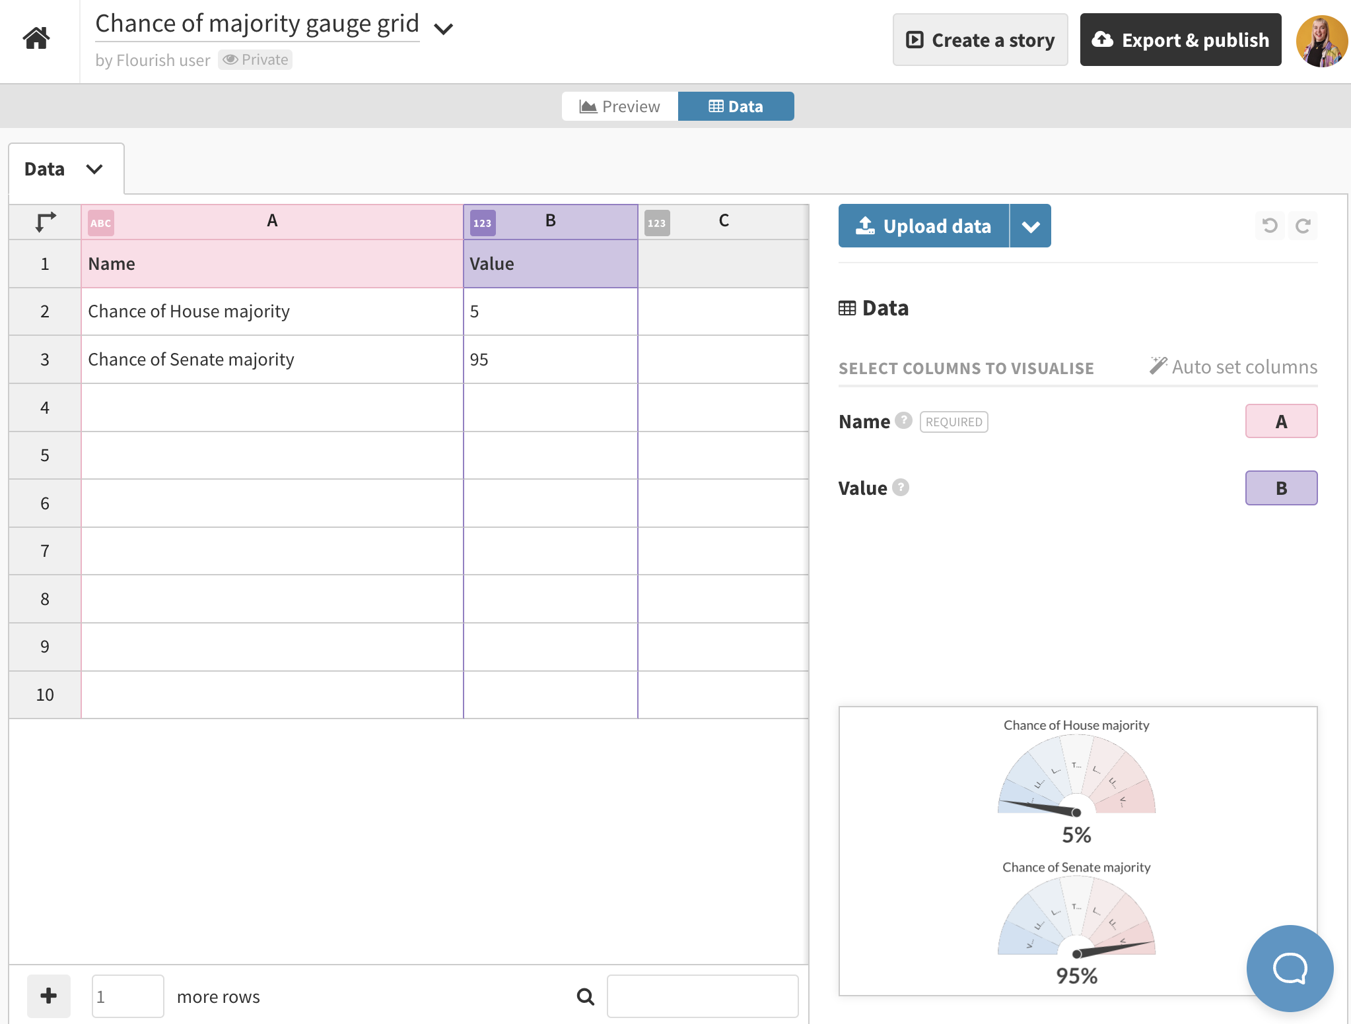Click the plus icon to add rows
Viewport: 1351px width, 1024px height.
pos(48,996)
